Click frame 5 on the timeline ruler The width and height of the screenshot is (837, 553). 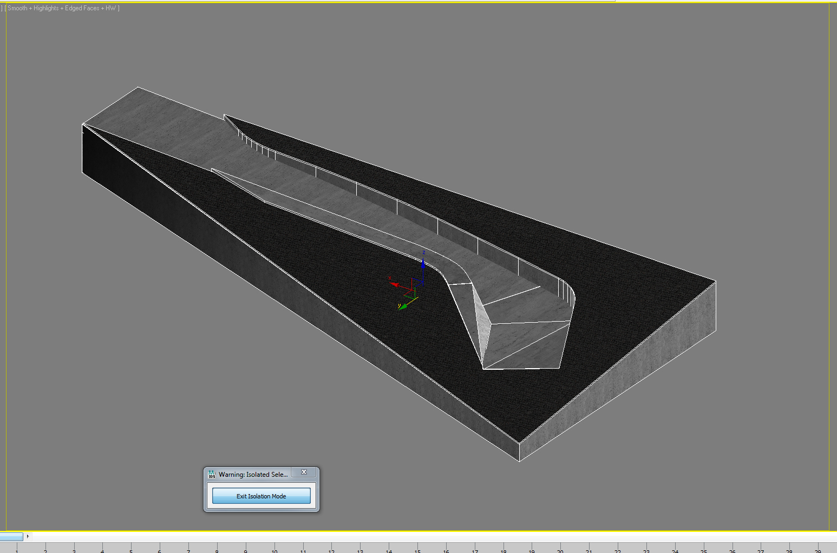click(x=131, y=551)
